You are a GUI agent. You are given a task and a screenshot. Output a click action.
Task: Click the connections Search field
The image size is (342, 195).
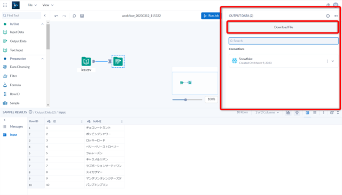point(284,41)
